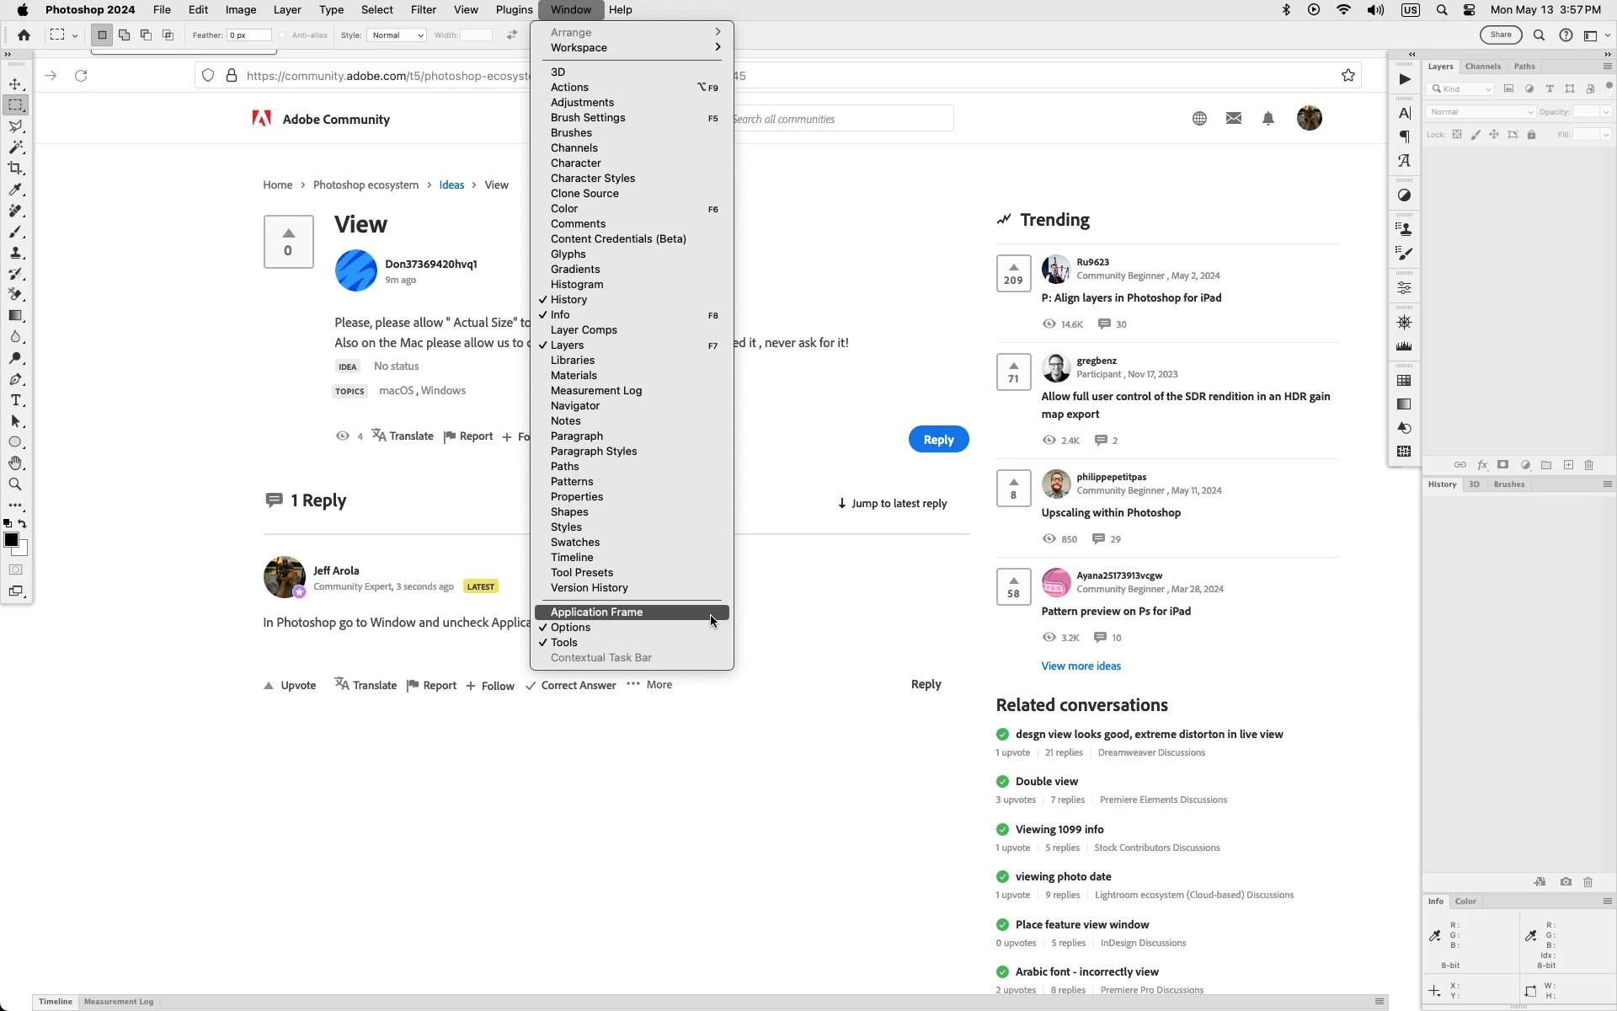This screenshot has height=1011, width=1617.
Task: Open the View more ideas link
Action: coord(1081,666)
